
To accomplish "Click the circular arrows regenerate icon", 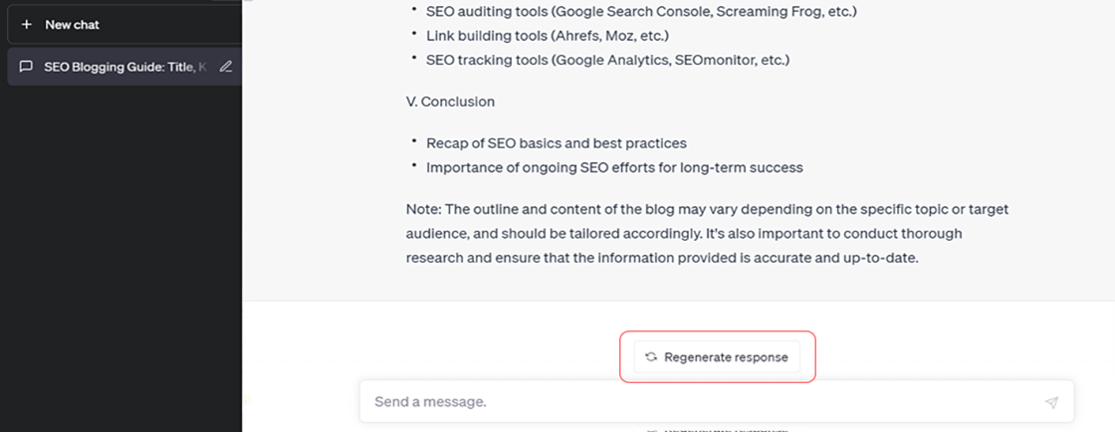I will [651, 357].
